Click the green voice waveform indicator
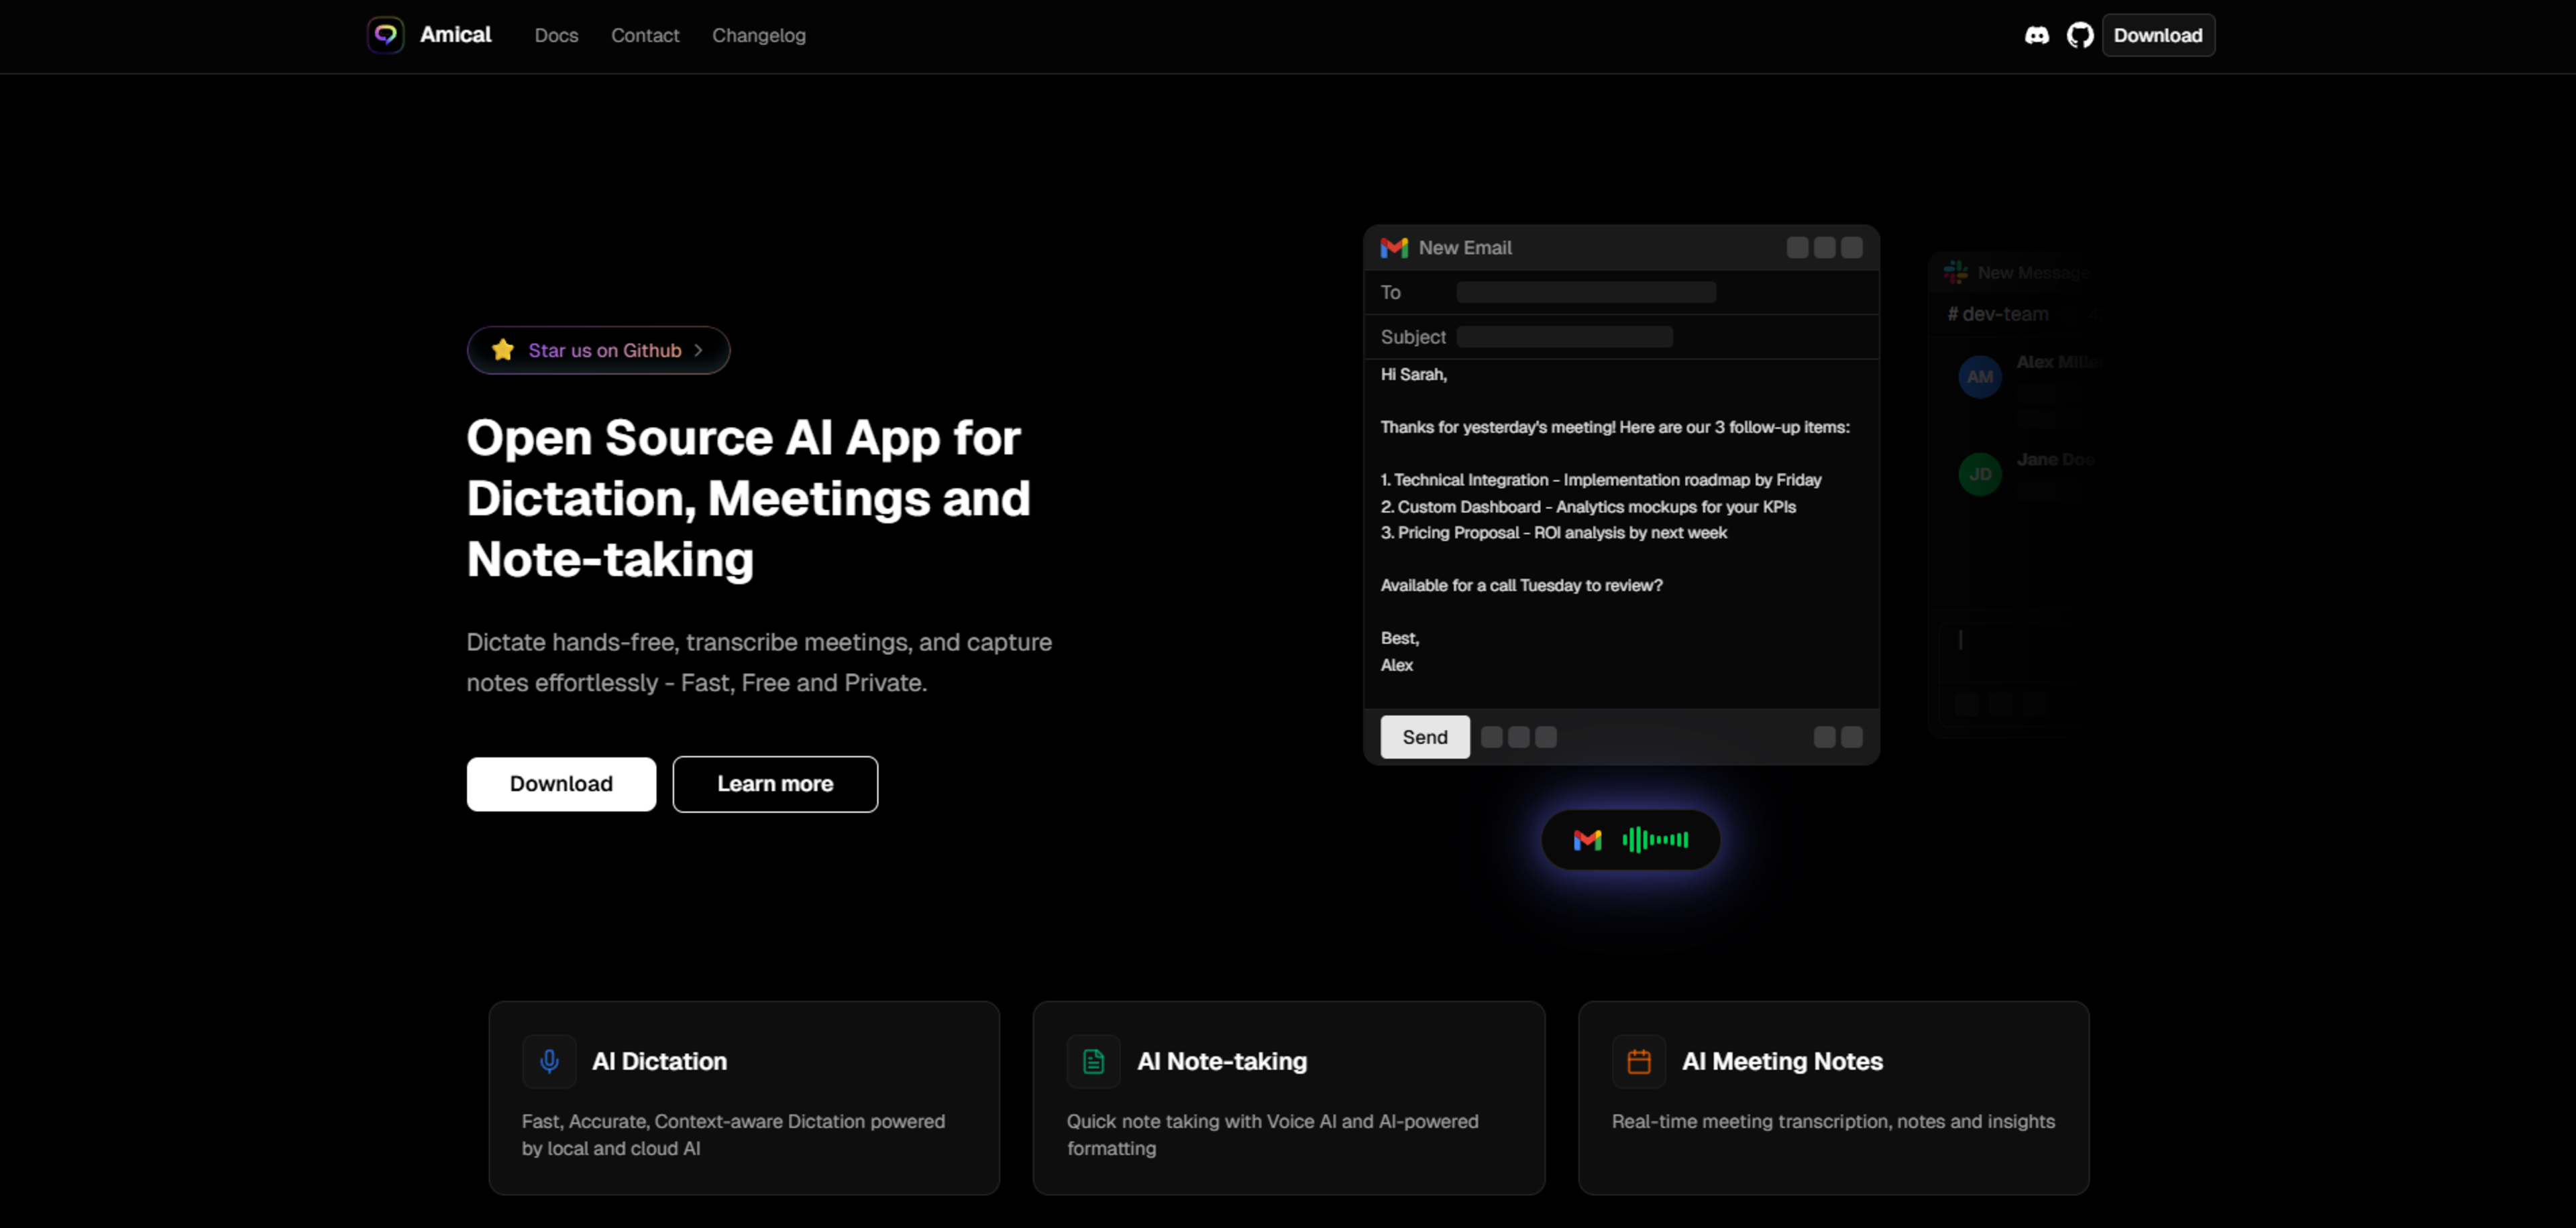The height and width of the screenshot is (1228, 2576). pyautogui.click(x=1655, y=841)
